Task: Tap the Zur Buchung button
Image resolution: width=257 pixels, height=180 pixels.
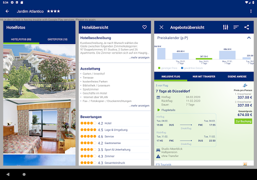Action: 243,121
